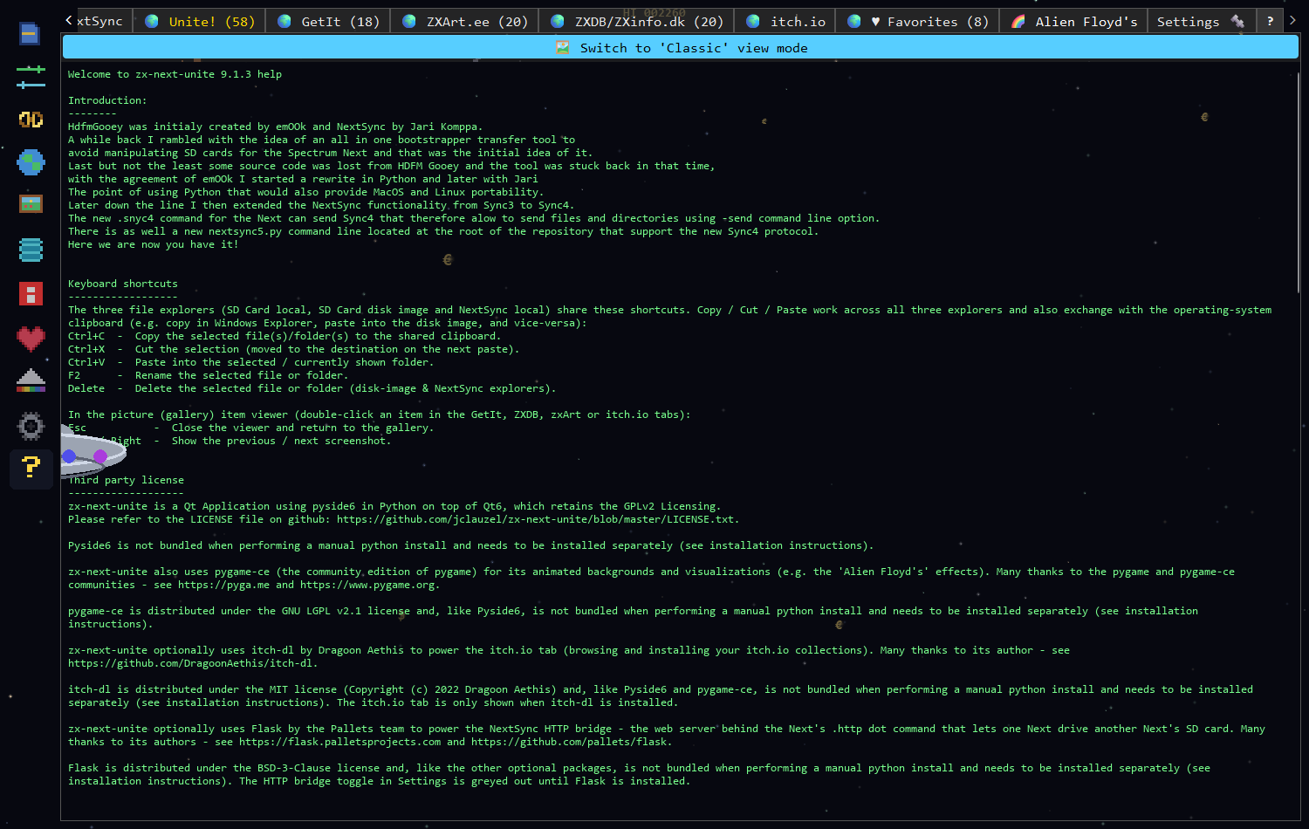Click Switch to 'Classic' view mode button
The image size is (1309, 829).
tap(681, 48)
